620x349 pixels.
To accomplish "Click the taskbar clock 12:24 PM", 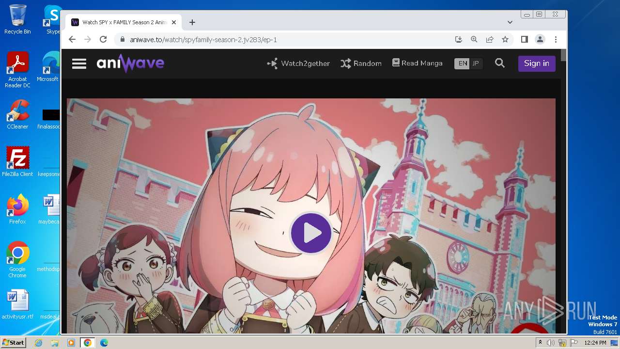I will click(x=595, y=343).
